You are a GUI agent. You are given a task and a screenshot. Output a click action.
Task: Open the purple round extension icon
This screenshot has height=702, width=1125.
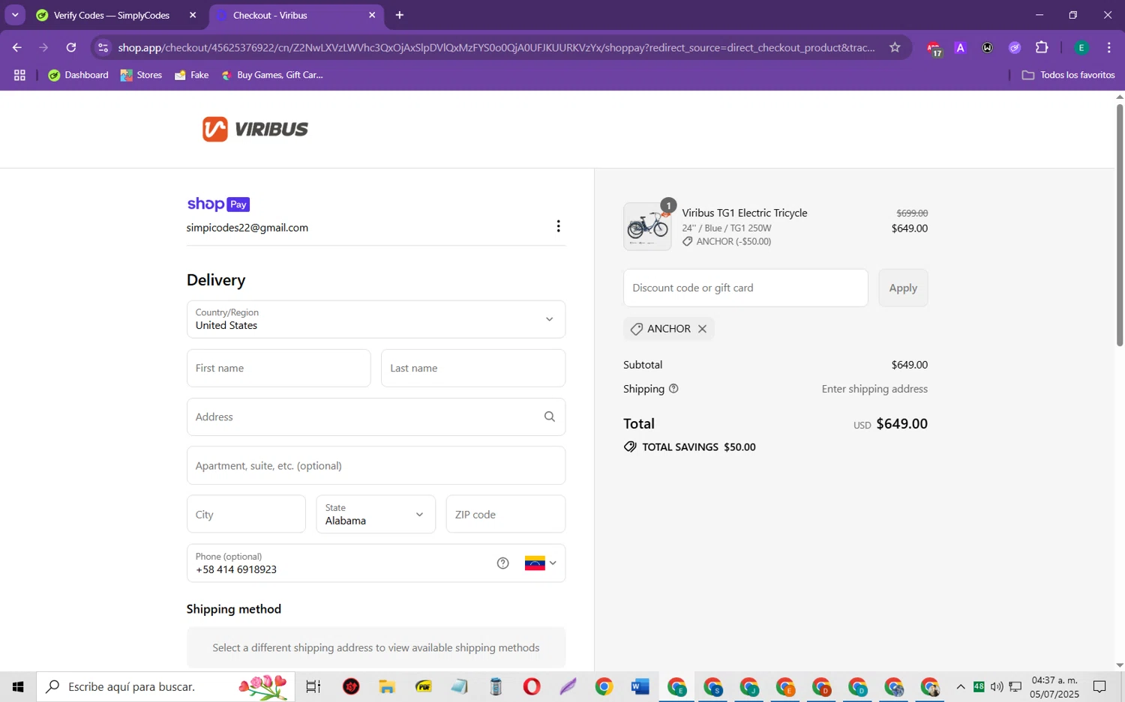[1015, 47]
